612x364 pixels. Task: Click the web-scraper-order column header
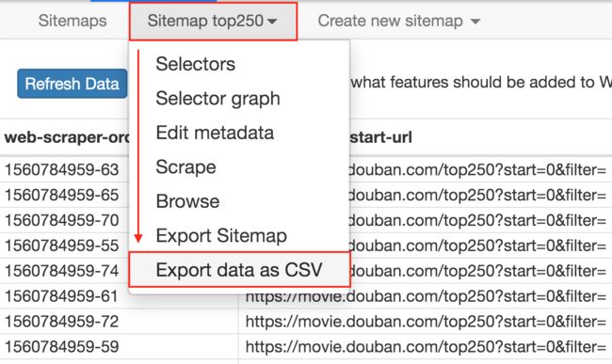coord(66,137)
